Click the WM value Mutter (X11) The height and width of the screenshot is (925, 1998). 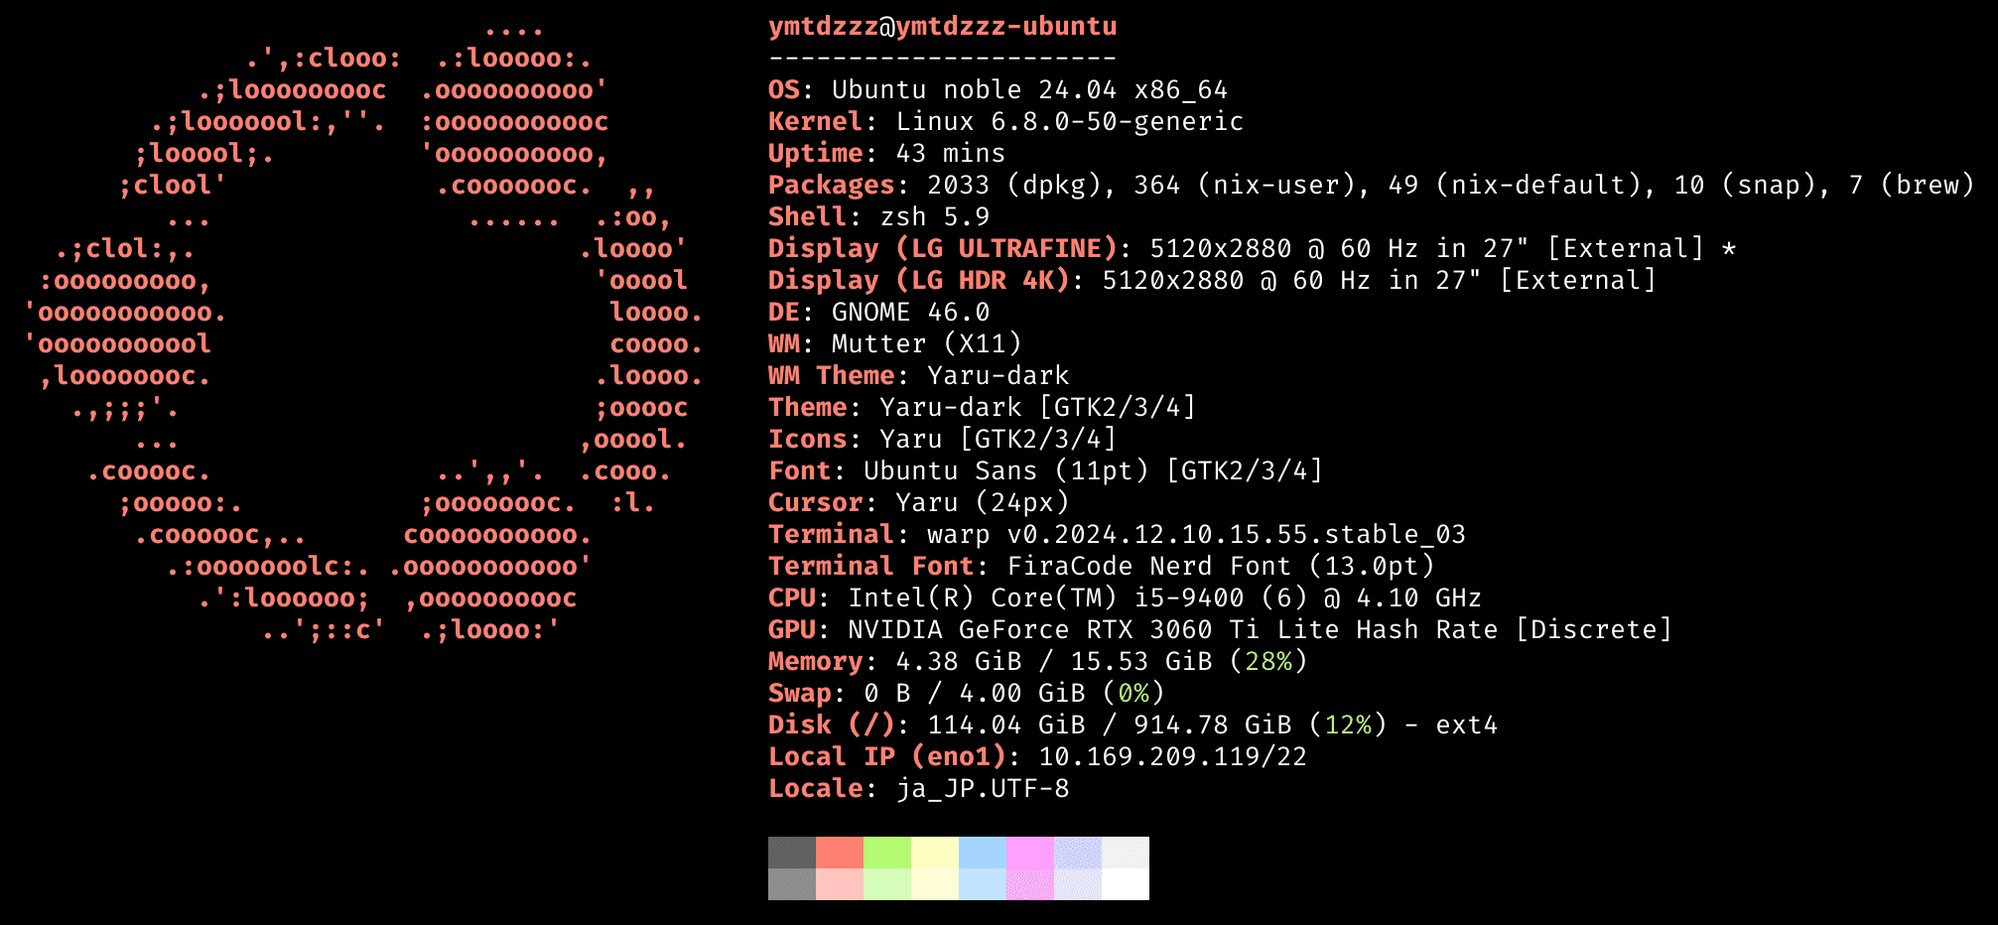pyautogui.click(x=927, y=344)
